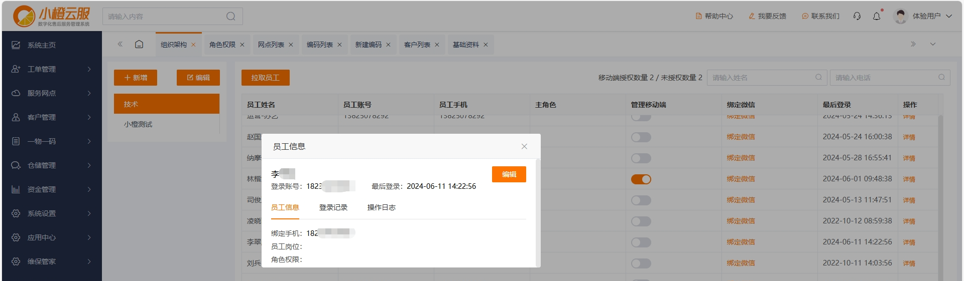Toggle 管理移动端 switch for 2024-05-24 16:00:38 row
This screenshot has width=964, height=281.
click(x=641, y=137)
